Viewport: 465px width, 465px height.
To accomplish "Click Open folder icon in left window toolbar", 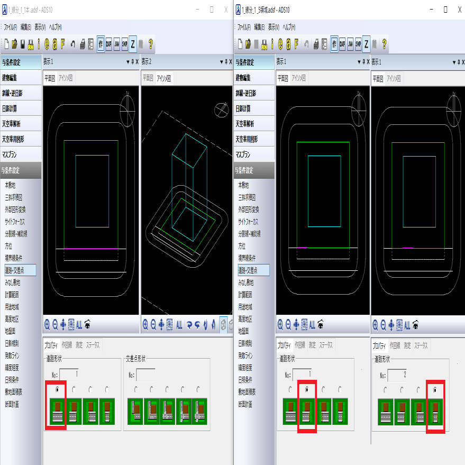I will tap(14, 44).
